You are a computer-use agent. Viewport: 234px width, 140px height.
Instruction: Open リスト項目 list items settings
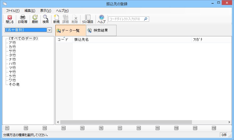pos(88,19)
